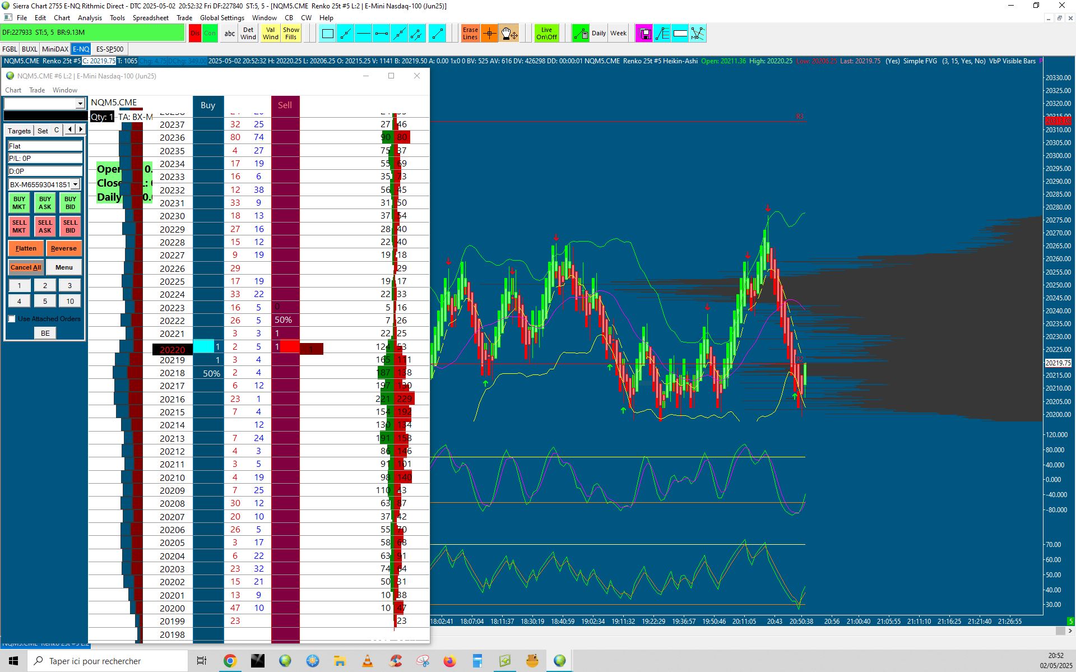
Task: Enable Use Attached Orders checkbox
Action: [12, 319]
